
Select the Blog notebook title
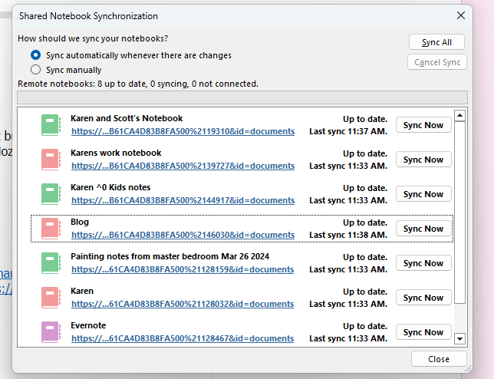(80, 222)
